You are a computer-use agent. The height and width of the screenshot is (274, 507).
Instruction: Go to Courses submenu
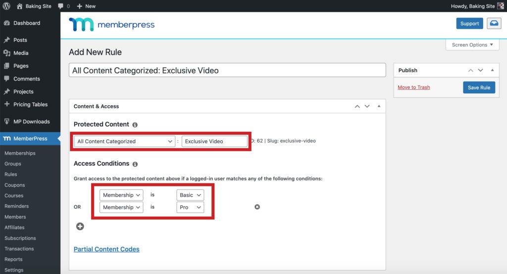pos(14,196)
